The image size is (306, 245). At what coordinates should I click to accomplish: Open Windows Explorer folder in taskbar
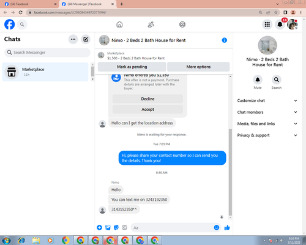point(36,240)
